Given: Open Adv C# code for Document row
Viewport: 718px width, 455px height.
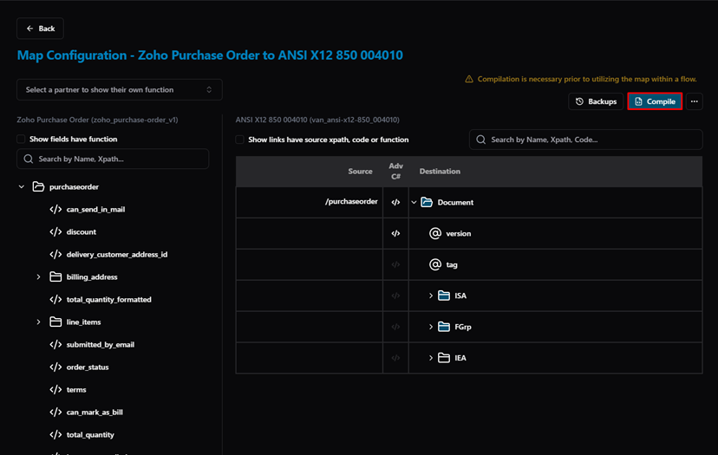Looking at the screenshot, I should 395,202.
